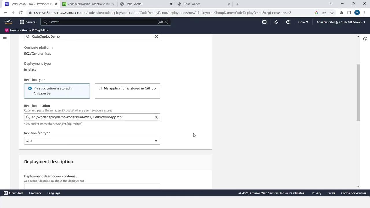The image size is (370, 208).
Task: Toggle the browser side panel
Action: [349, 13]
